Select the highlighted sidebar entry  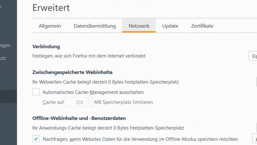[x=8, y=96]
